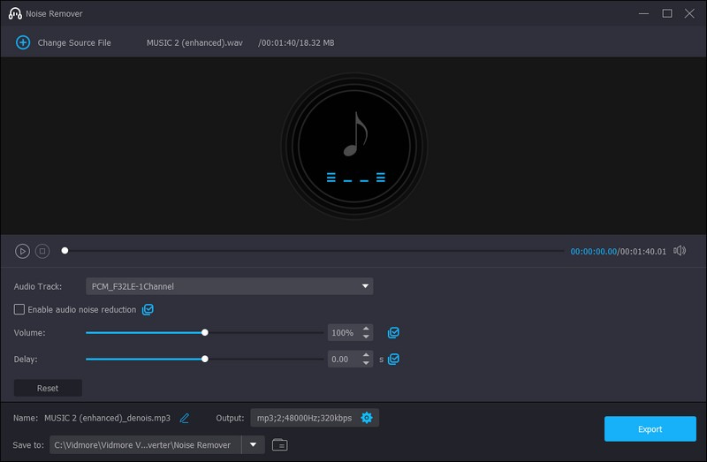Open the Save to path dropdown arrow
Screen dimensions: 707x462
253,444
